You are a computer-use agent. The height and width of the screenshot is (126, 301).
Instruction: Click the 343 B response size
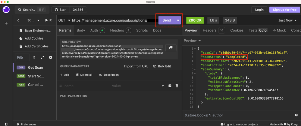coord(230,20)
